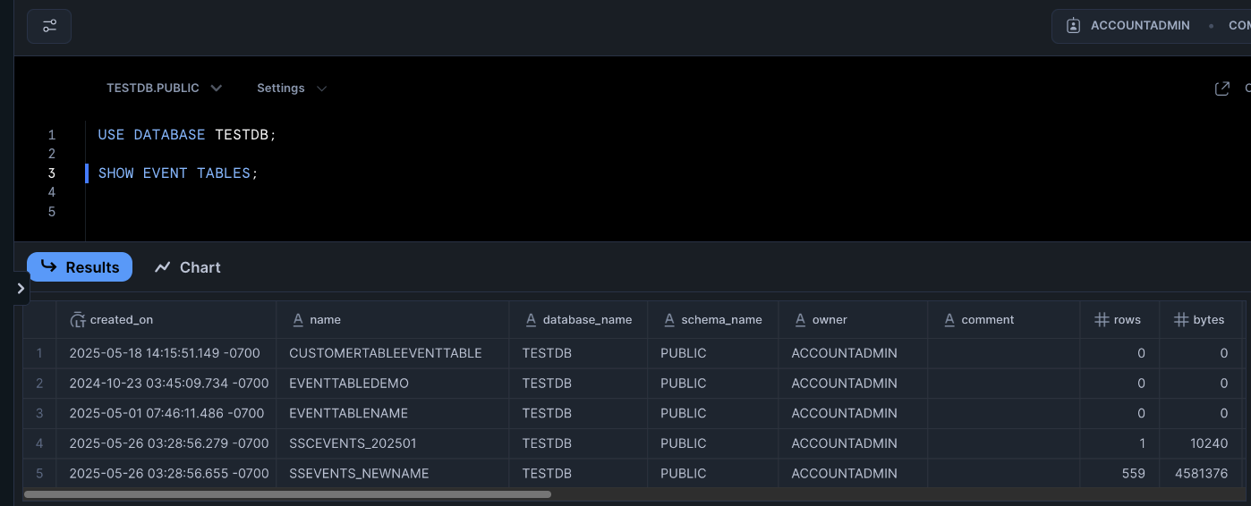Click the bytes column number icon
1251x506 pixels.
(1181, 319)
